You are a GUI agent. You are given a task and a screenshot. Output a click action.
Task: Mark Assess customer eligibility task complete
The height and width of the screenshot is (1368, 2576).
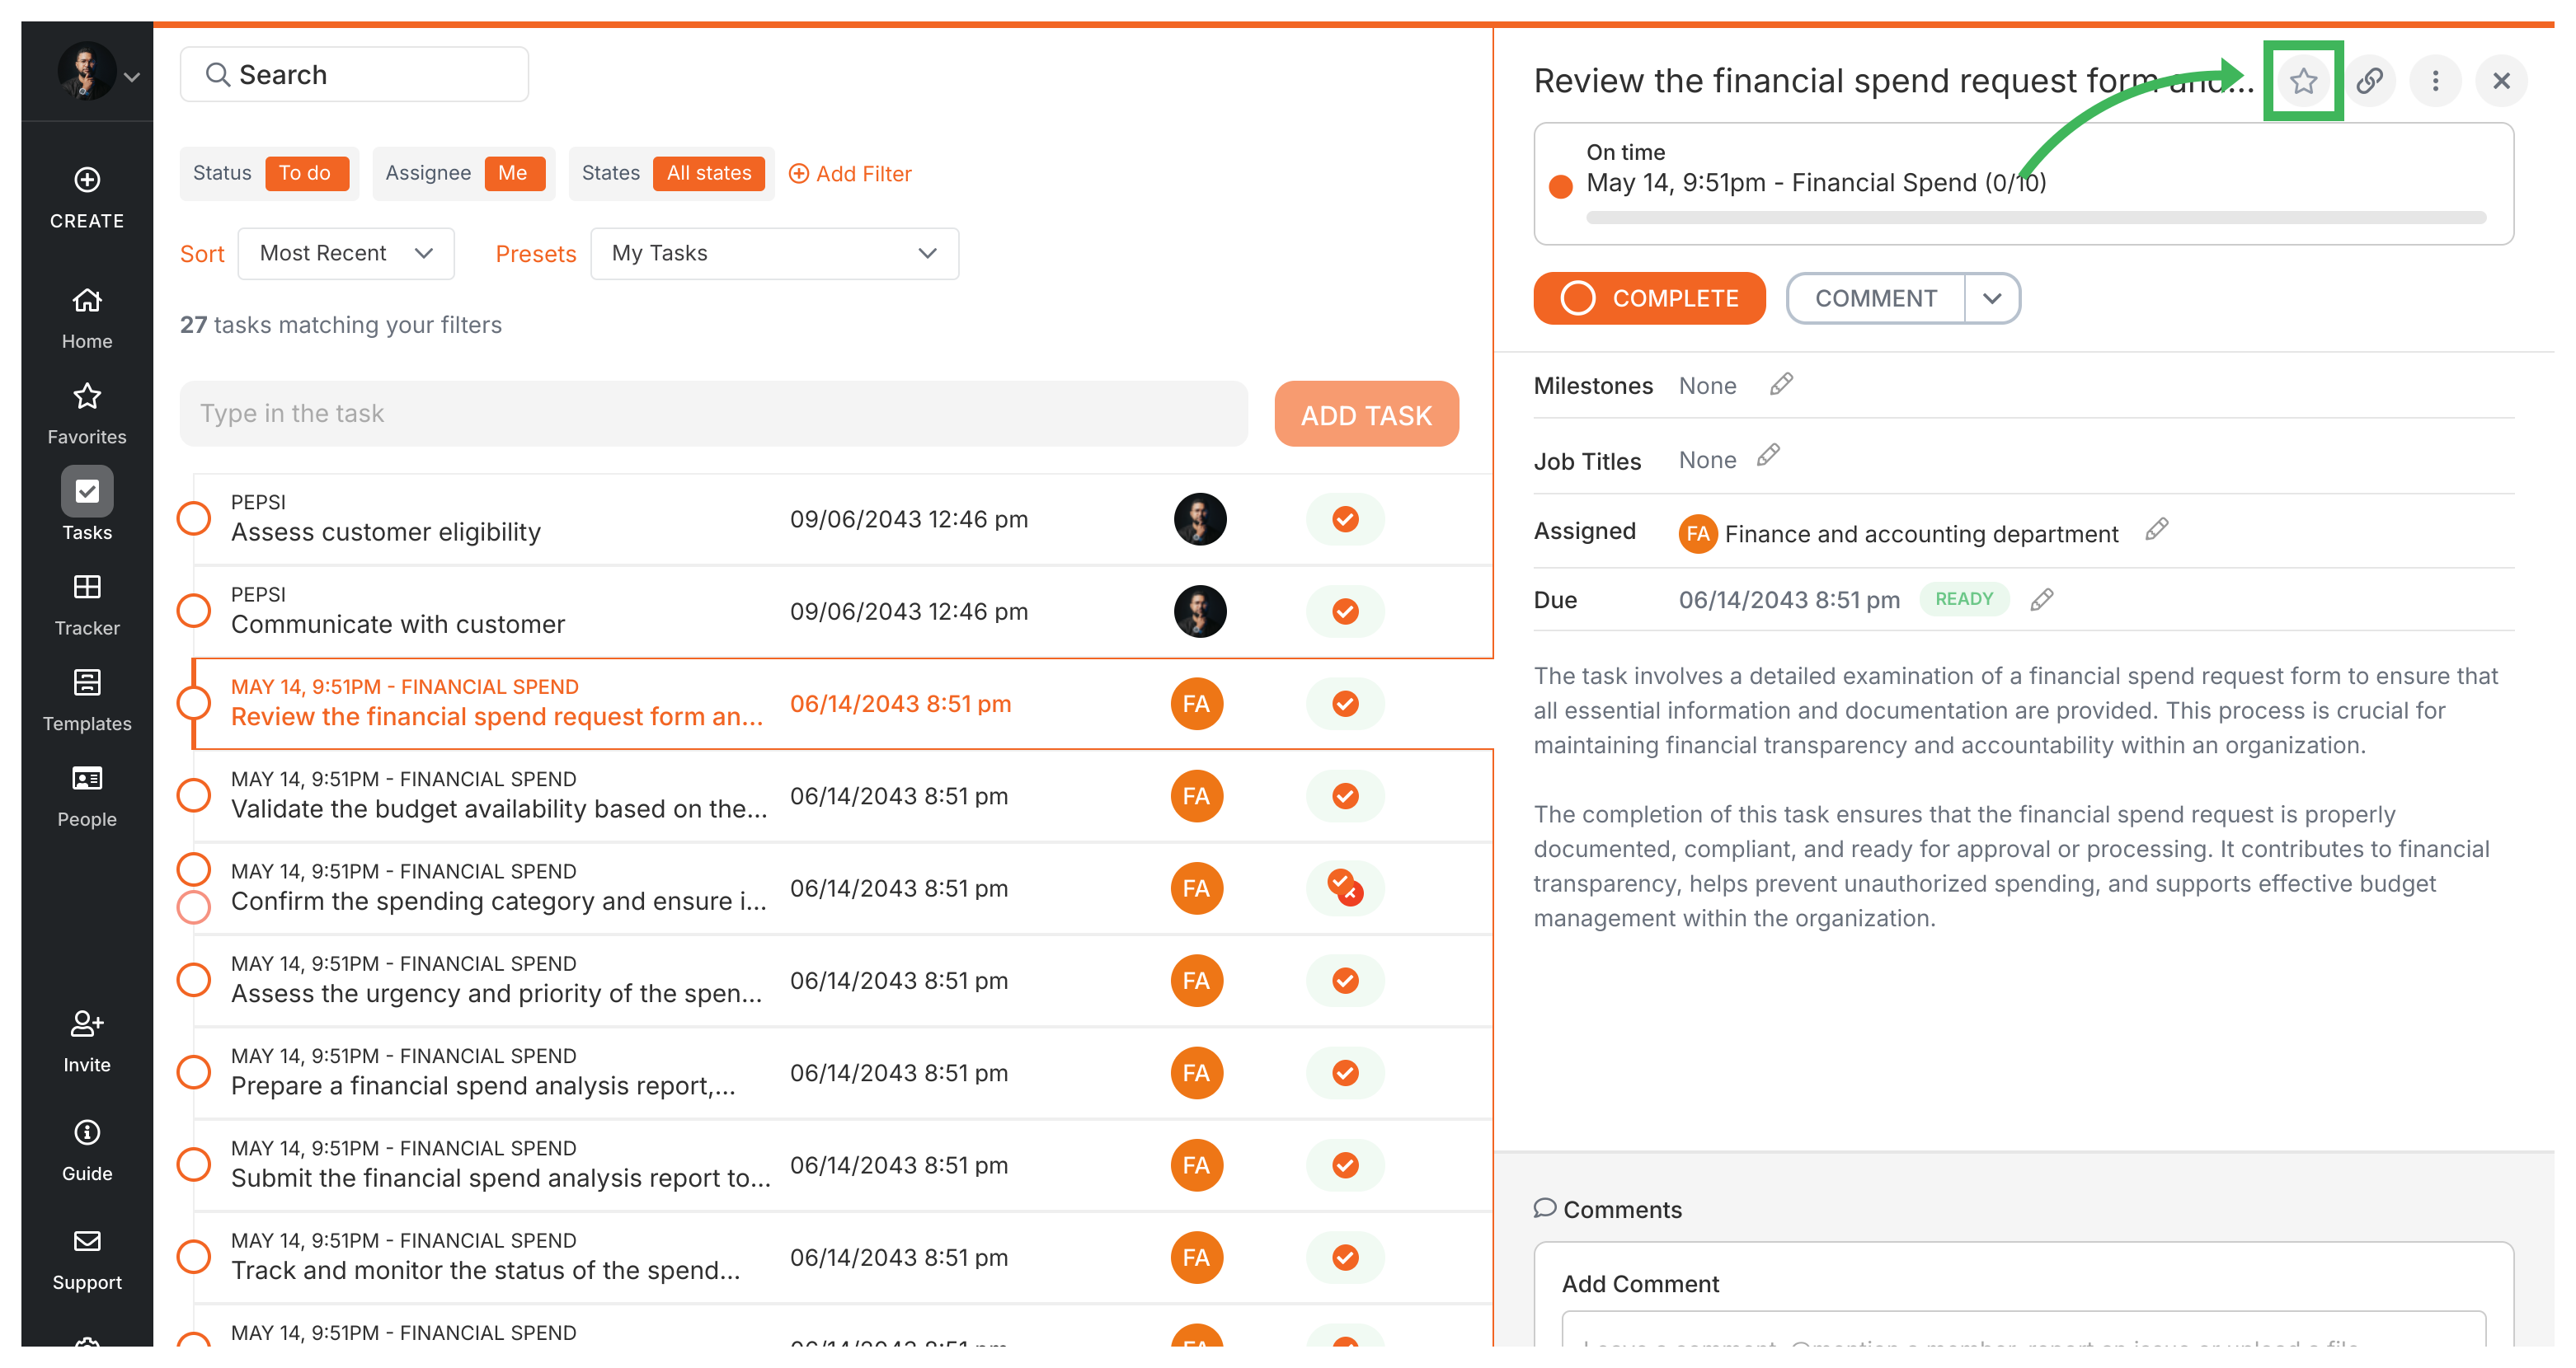193,518
